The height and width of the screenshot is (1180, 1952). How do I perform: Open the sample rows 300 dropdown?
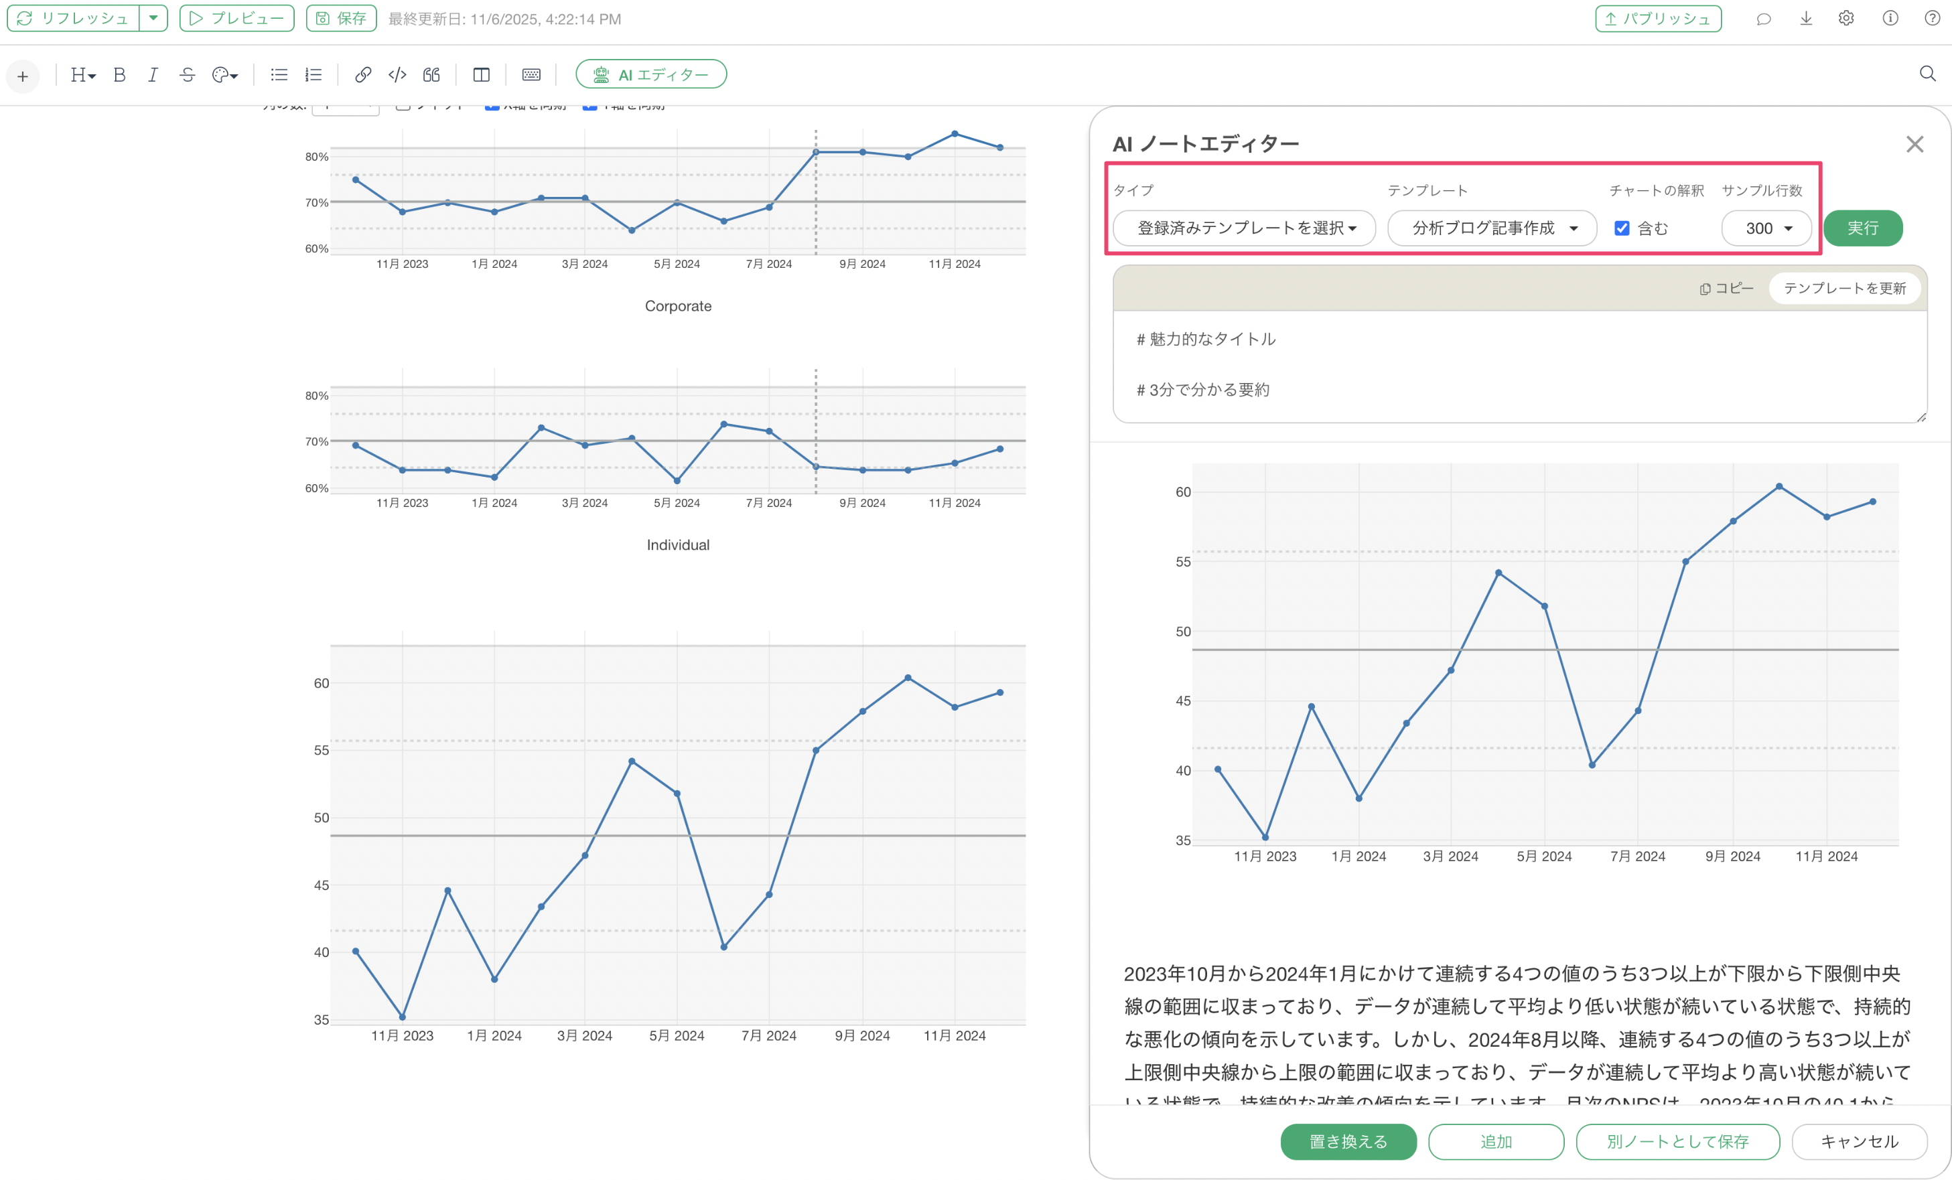[x=1766, y=228]
